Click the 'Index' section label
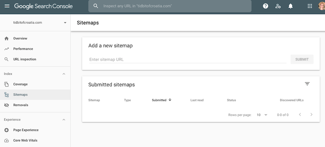Screen dimensions: 325x147 (8, 74)
